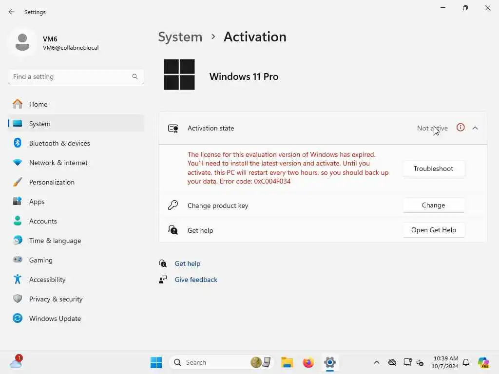Click the Not active status text
Viewport: 499px width, 374px height.
[x=432, y=128]
